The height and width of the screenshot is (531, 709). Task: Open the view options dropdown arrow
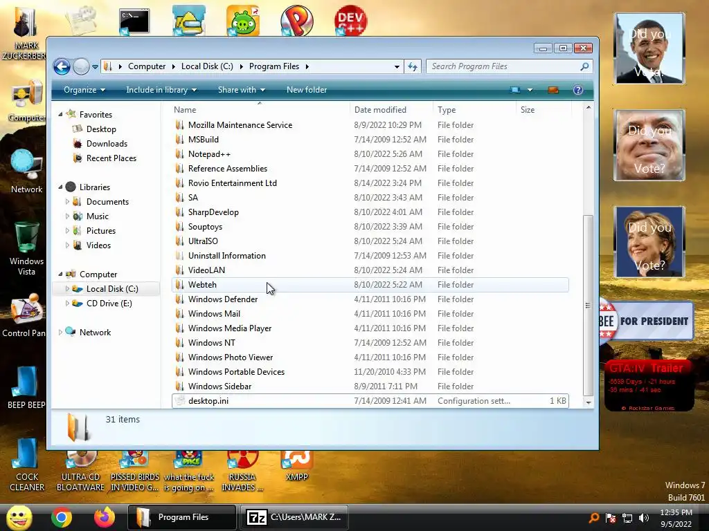coord(530,90)
